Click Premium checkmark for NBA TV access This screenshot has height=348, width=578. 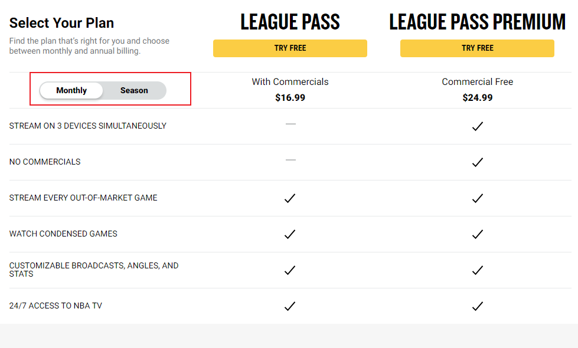478,306
